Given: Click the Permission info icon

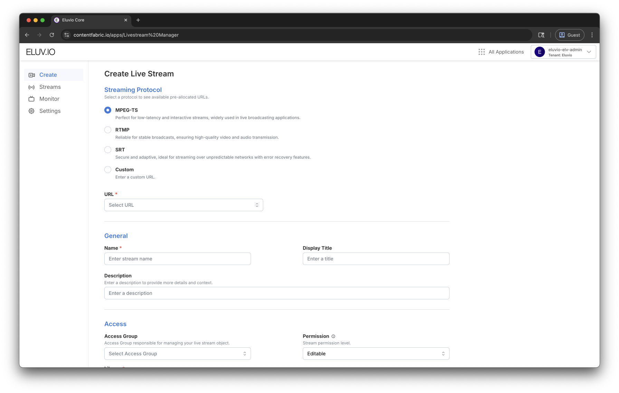Looking at the screenshot, I should (x=333, y=336).
